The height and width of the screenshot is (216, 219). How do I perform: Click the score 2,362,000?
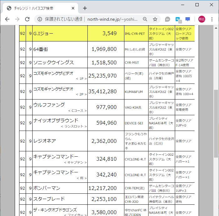[x=104, y=141]
